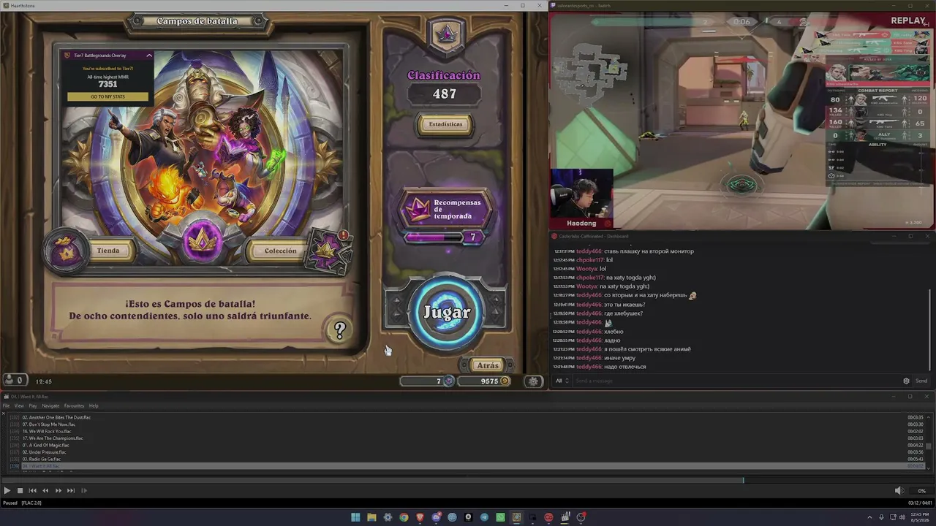Open Discord from the taskbar
The height and width of the screenshot is (526, 936).
[436, 517]
